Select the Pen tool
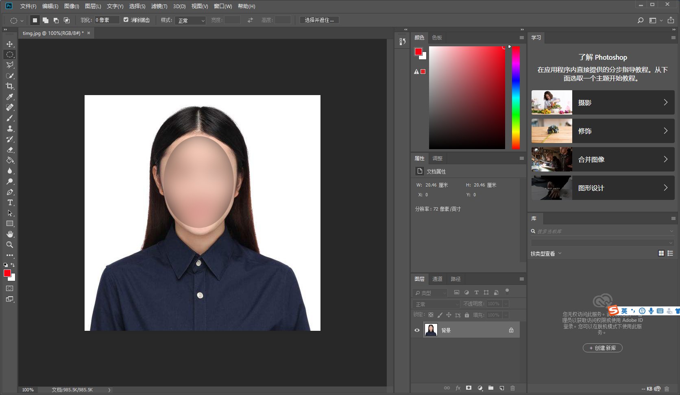Viewport: 680px width, 395px height. tap(10, 192)
